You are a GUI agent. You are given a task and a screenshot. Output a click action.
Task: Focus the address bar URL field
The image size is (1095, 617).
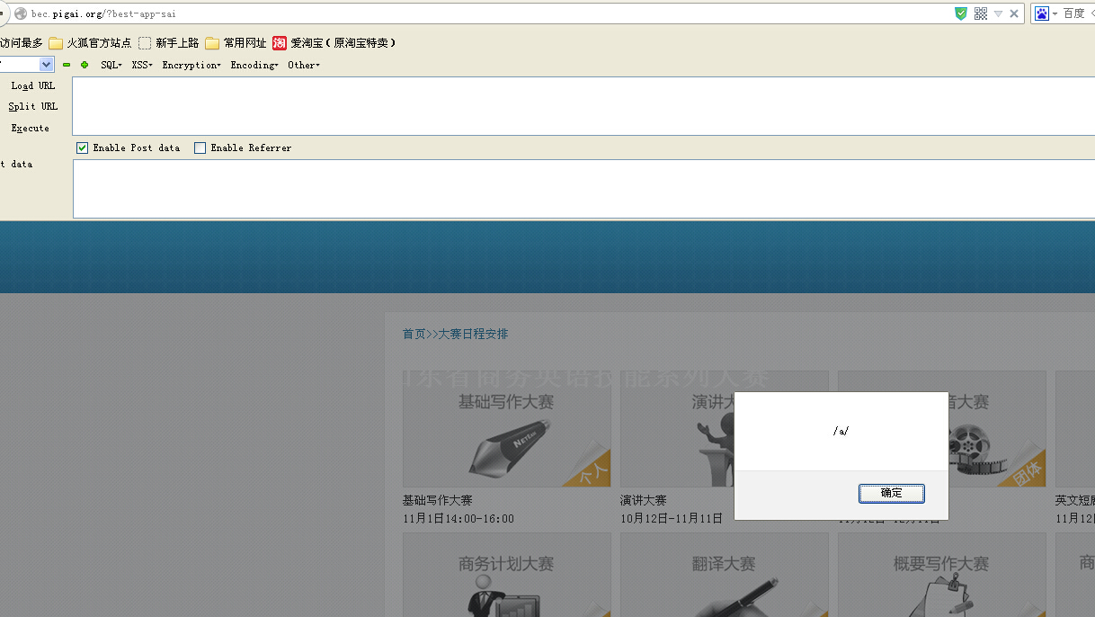click(x=485, y=13)
